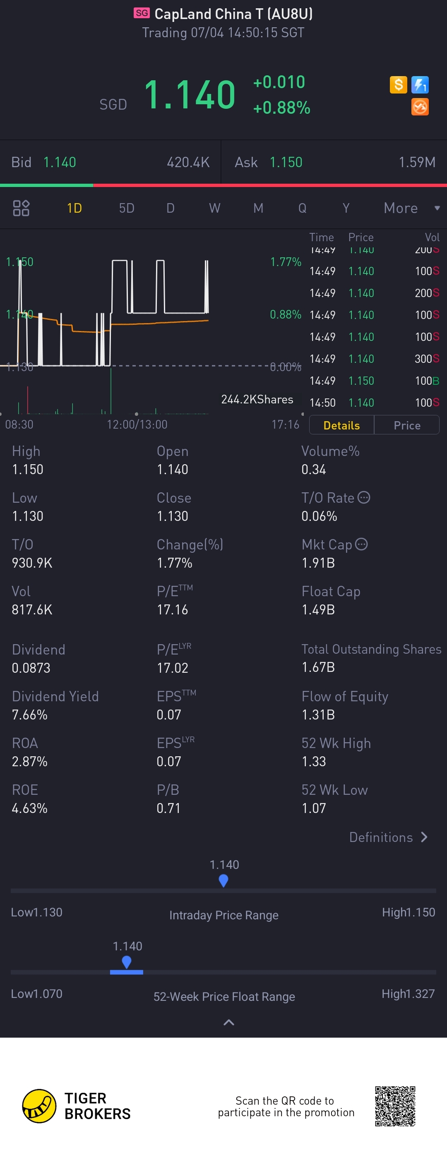Switch to the W weekly chart tab
This screenshot has width=447, height=1175.
pos(214,208)
